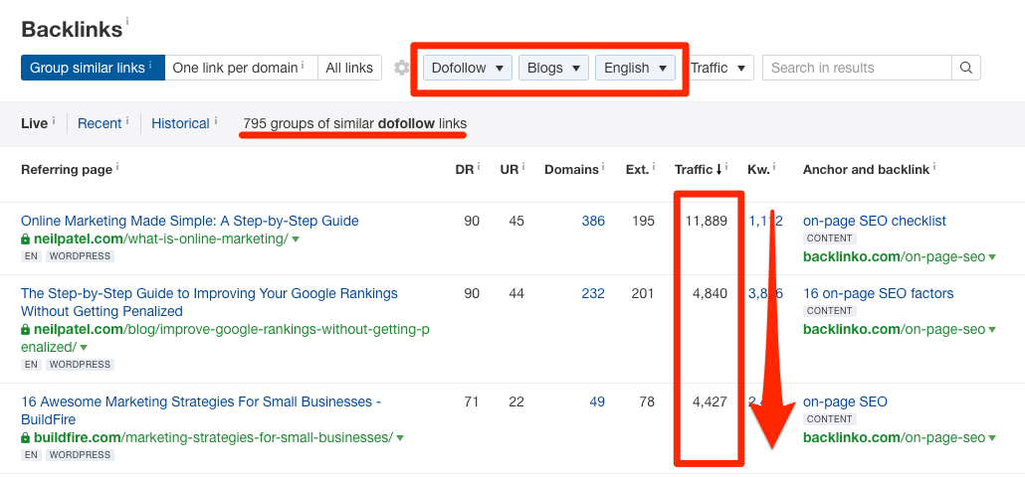
Task: Click green lock icon beside buildfire.com URL
Action: coord(26,437)
